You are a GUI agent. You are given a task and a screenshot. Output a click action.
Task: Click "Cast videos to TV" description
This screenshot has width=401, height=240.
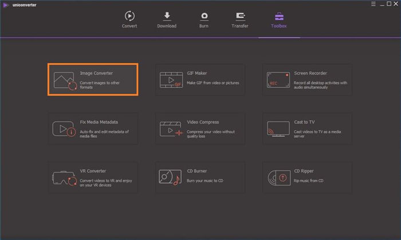pos(317,133)
